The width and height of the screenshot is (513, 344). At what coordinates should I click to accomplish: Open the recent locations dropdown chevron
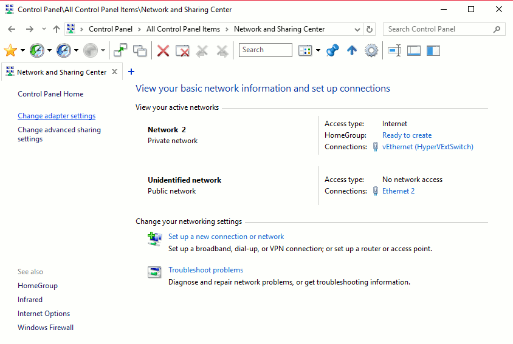coord(44,29)
